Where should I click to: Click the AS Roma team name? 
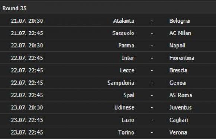pos(181,95)
